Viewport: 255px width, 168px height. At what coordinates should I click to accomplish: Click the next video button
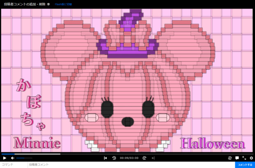pos(153,158)
